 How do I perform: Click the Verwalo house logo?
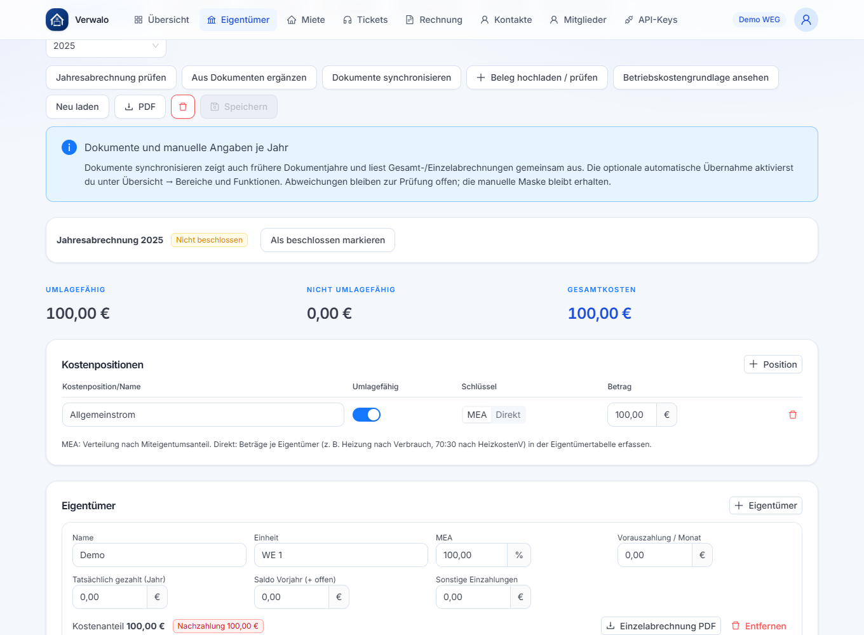coord(57,20)
